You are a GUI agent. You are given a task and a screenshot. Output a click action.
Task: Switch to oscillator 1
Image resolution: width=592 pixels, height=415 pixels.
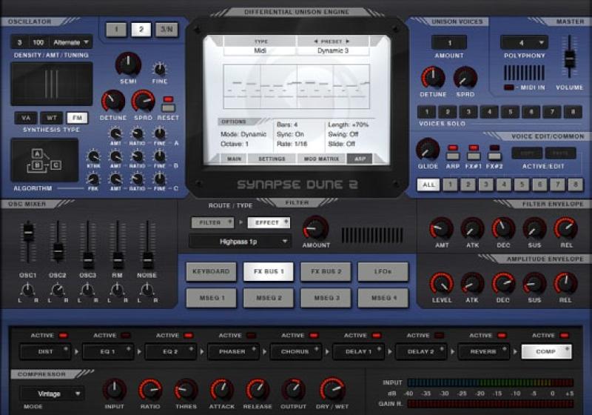[x=116, y=30]
